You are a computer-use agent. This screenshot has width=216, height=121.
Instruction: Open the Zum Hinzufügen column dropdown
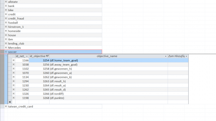click(186, 56)
